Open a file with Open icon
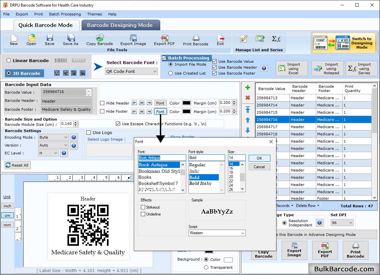Viewport: 380px width, 275px height. click(31, 40)
